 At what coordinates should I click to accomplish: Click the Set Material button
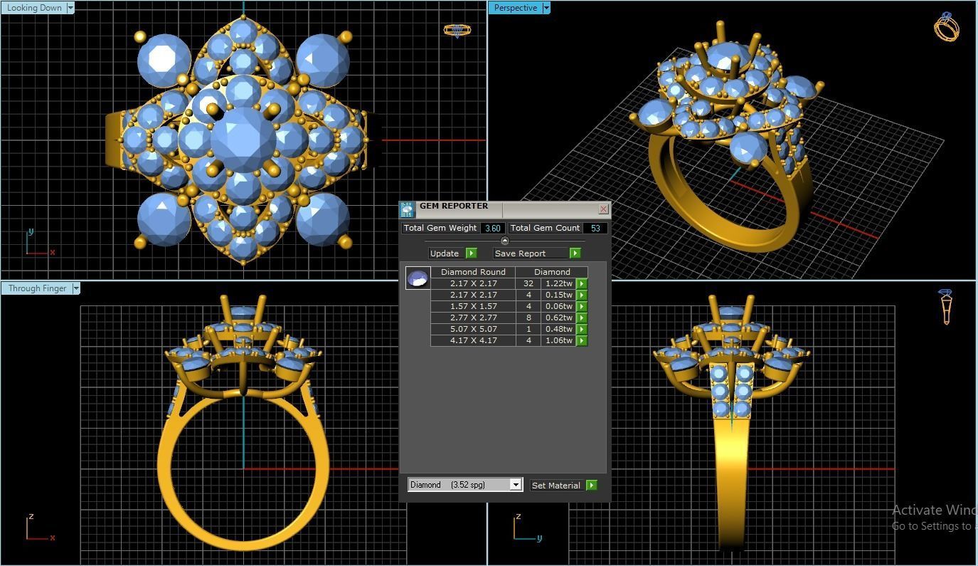pyautogui.click(x=558, y=485)
